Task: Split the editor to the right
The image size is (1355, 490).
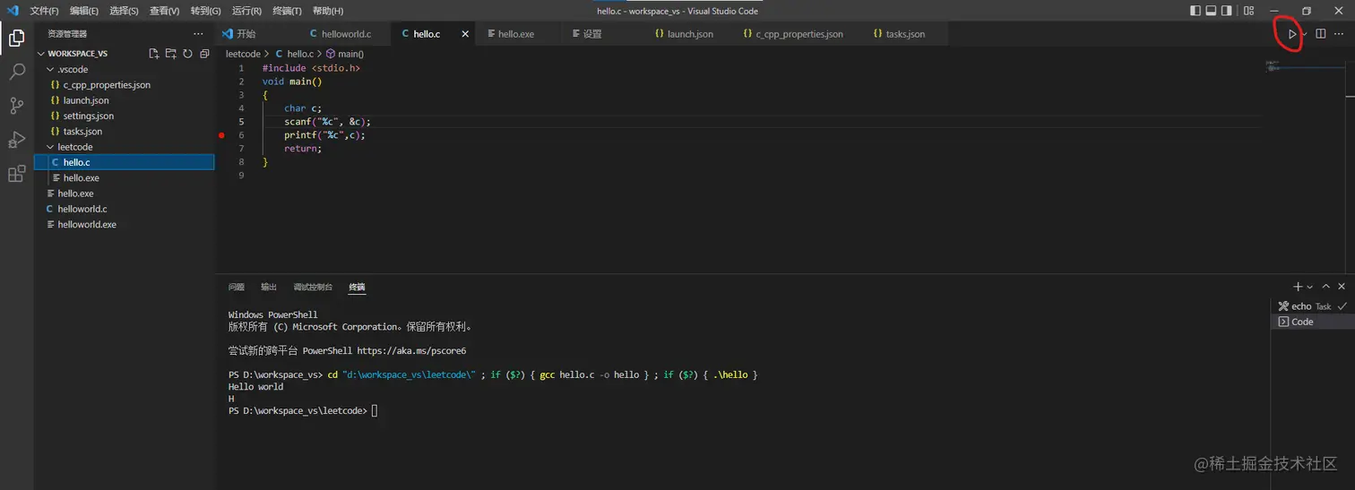Action: point(1320,34)
